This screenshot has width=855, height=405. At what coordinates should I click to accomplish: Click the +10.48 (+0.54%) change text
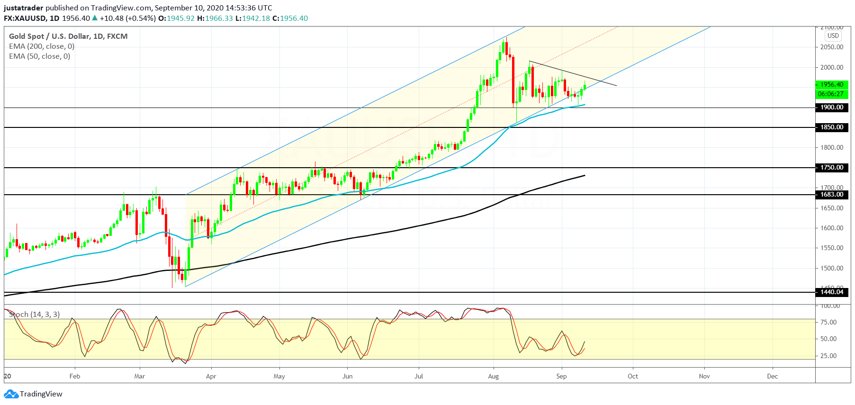(128, 18)
